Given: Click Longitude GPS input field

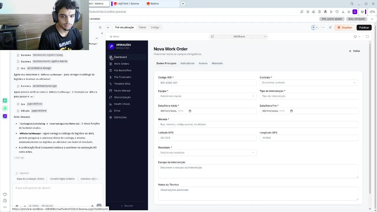Looking at the screenshot, I should (x=309, y=138).
